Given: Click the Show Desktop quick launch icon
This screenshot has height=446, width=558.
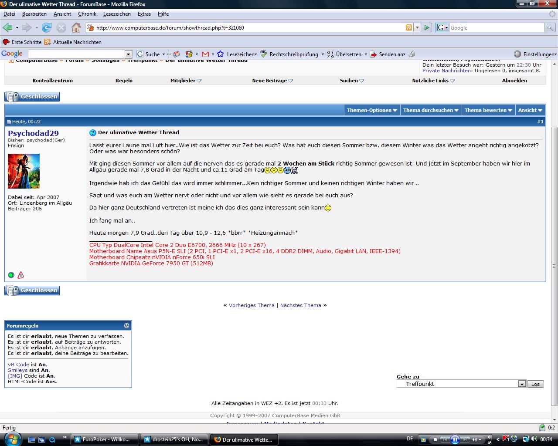Looking at the screenshot, I should (x=32, y=439).
